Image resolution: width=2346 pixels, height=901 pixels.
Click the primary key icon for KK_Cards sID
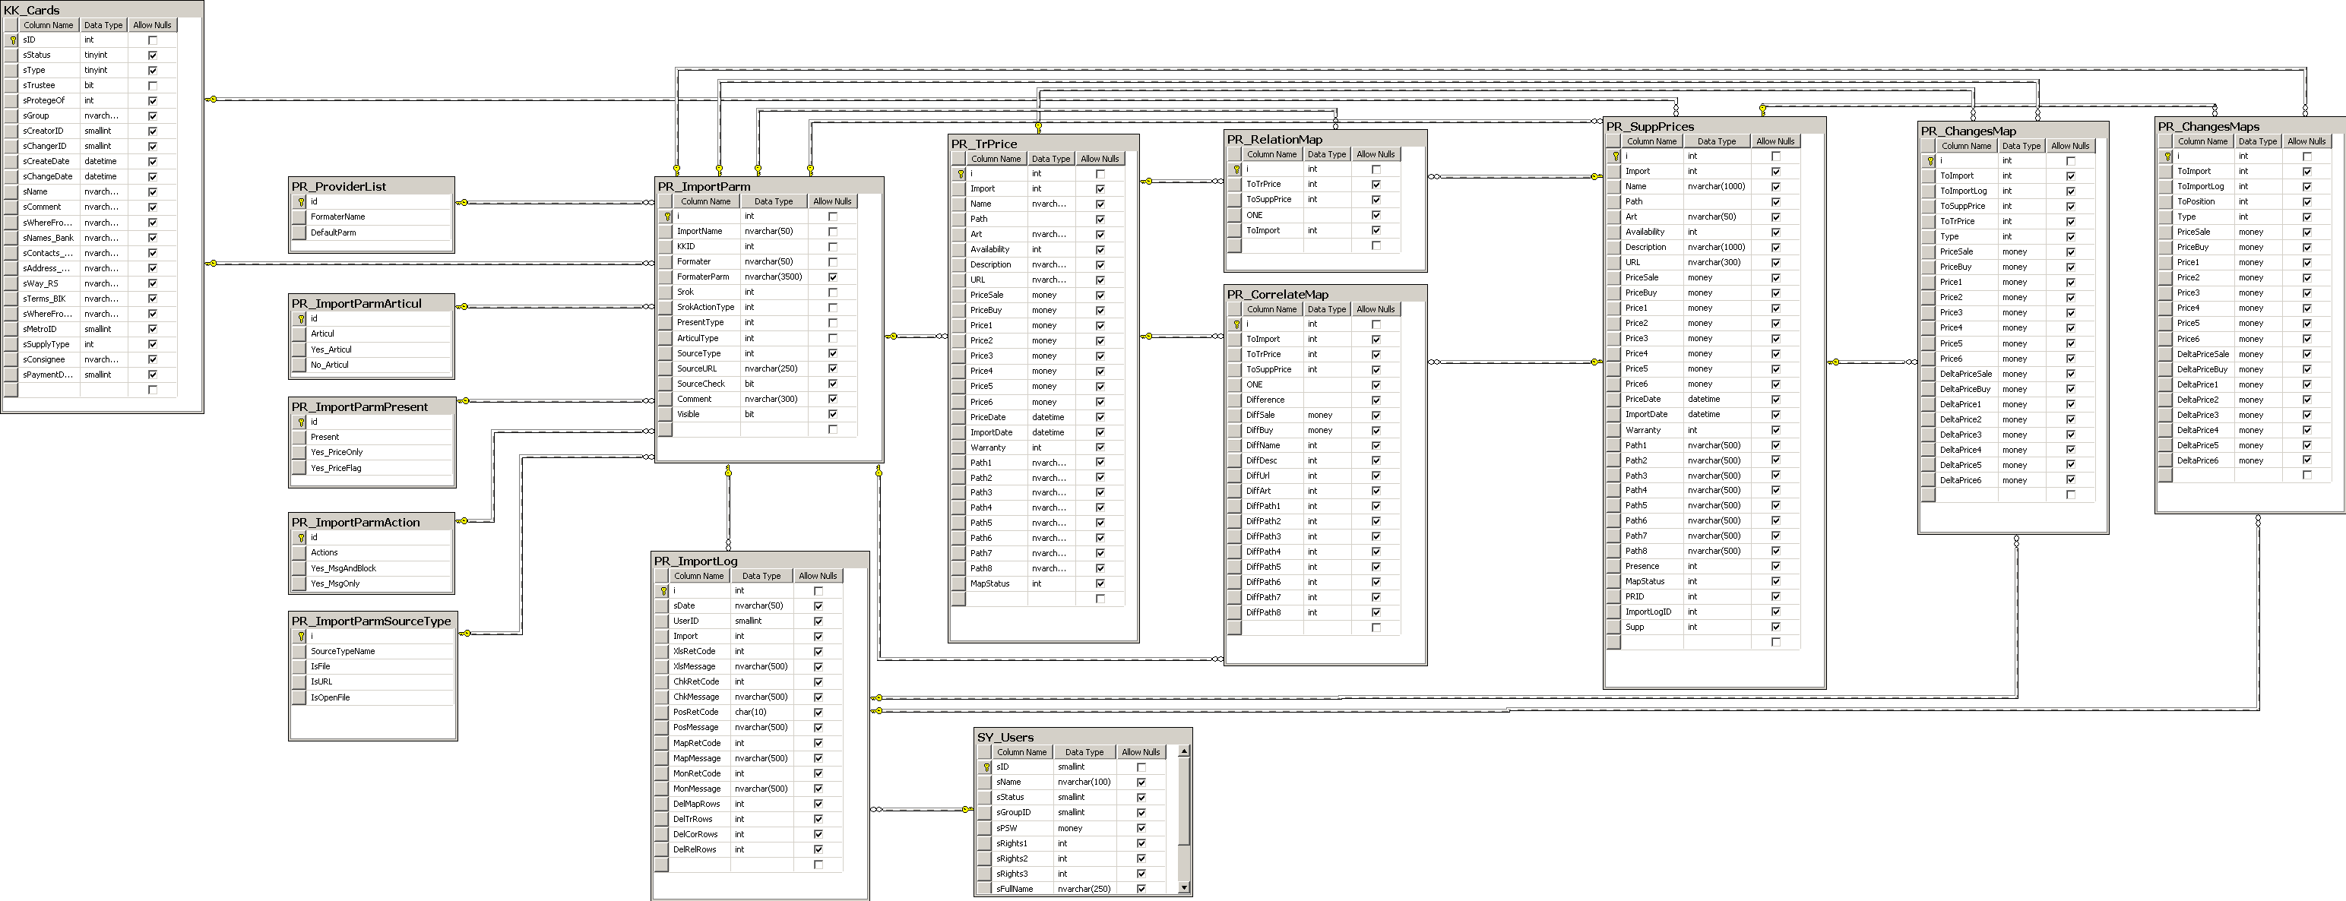click(13, 40)
